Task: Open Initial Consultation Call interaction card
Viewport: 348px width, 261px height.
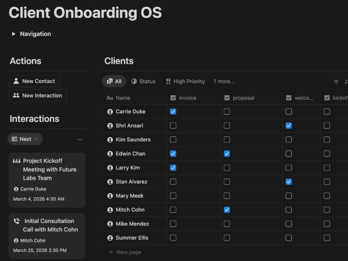Action: click(x=47, y=236)
